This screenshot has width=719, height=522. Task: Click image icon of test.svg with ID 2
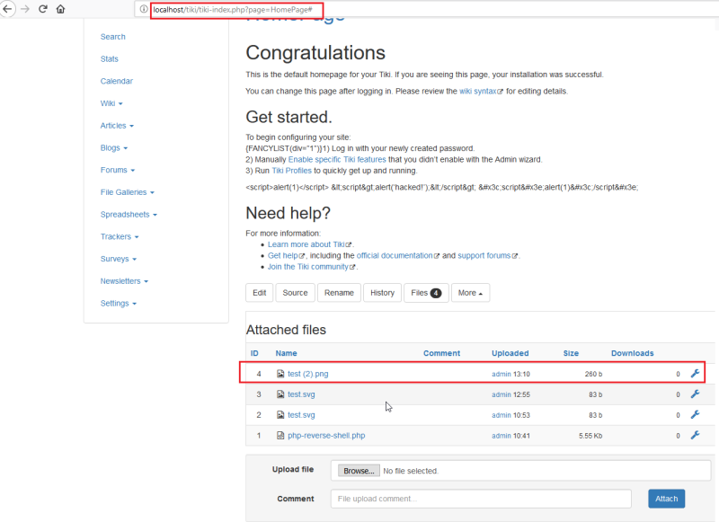point(280,415)
